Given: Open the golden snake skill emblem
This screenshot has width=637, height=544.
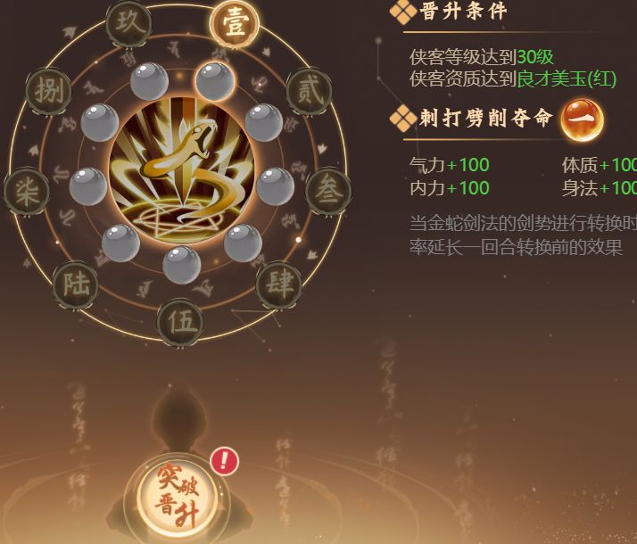Looking at the screenshot, I should (x=182, y=169).
